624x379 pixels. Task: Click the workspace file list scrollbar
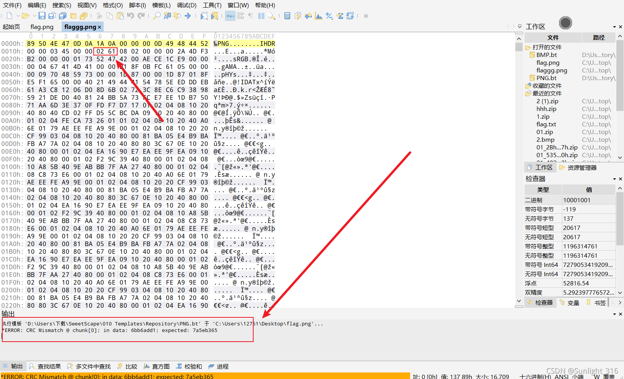tap(620, 97)
